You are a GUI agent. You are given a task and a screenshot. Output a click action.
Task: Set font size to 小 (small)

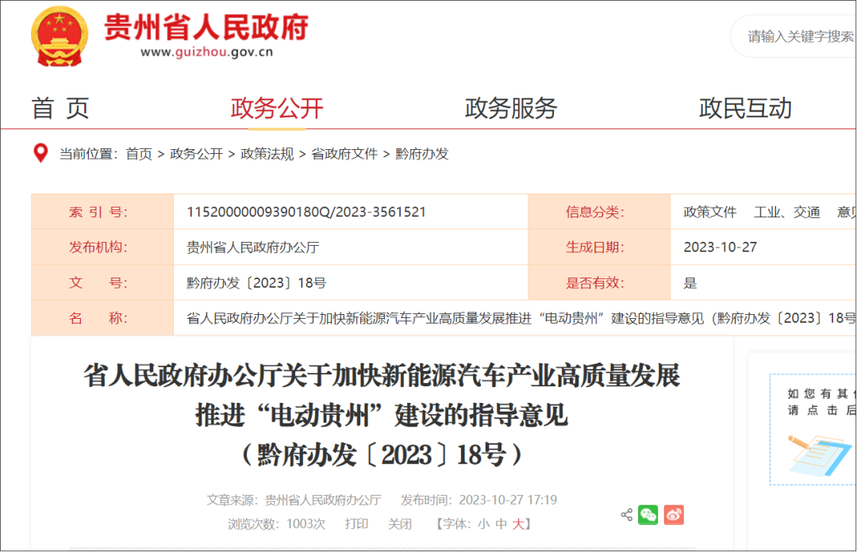click(483, 524)
